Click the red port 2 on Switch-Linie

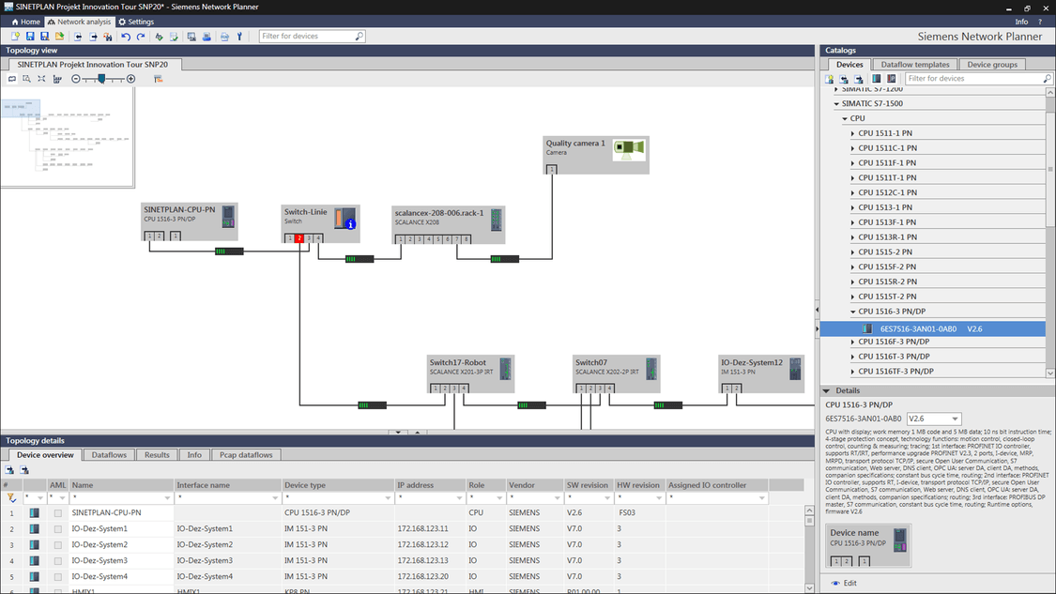pos(299,237)
